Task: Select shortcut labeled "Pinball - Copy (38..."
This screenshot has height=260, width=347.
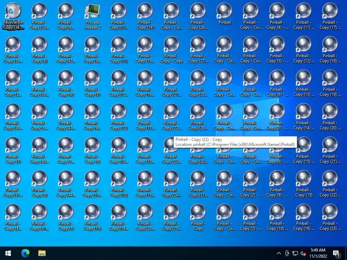Action: (39, 17)
